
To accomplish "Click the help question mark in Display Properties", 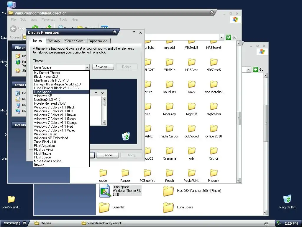I will [134, 32].
